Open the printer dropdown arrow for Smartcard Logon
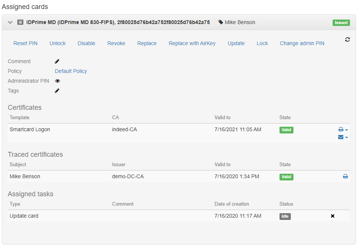 pyautogui.click(x=347, y=130)
